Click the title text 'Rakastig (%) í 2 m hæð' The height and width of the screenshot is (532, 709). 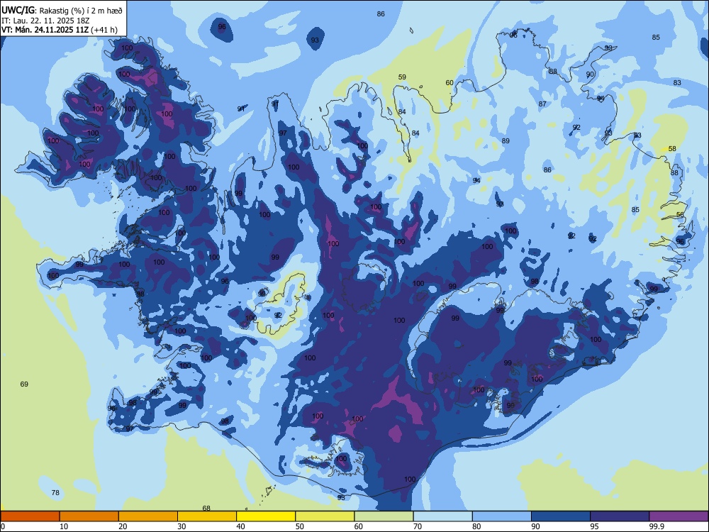pyautogui.click(x=81, y=11)
